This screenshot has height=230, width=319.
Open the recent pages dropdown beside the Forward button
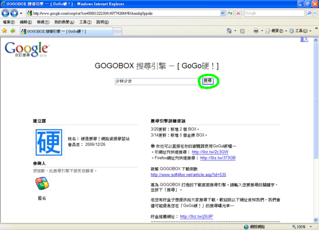pos(21,13)
